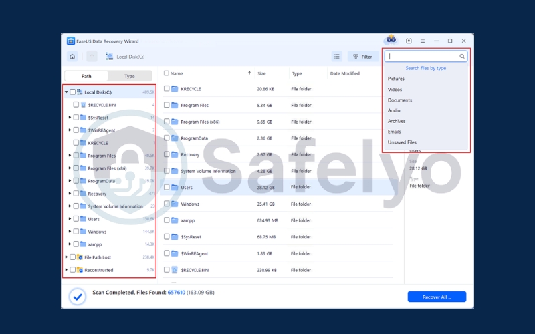This screenshot has height=334, width=535.
Task: Switch to the Path tab
Action: point(86,76)
